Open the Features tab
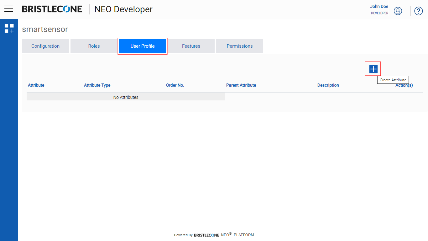 (x=191, y=46)
